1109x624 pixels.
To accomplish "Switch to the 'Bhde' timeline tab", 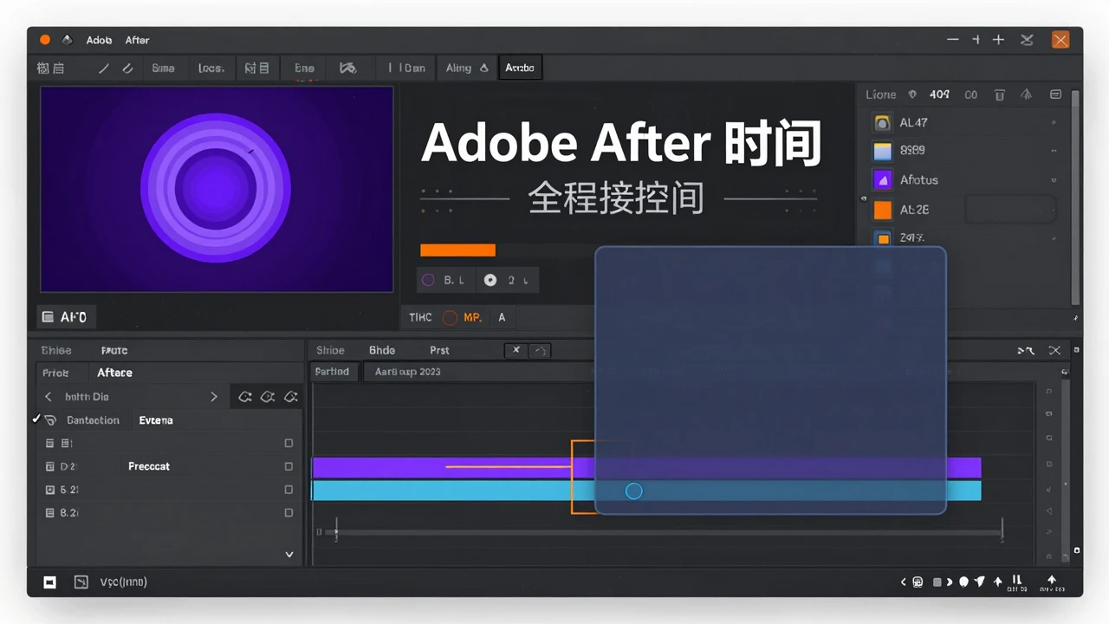I will tap(382, 351).
